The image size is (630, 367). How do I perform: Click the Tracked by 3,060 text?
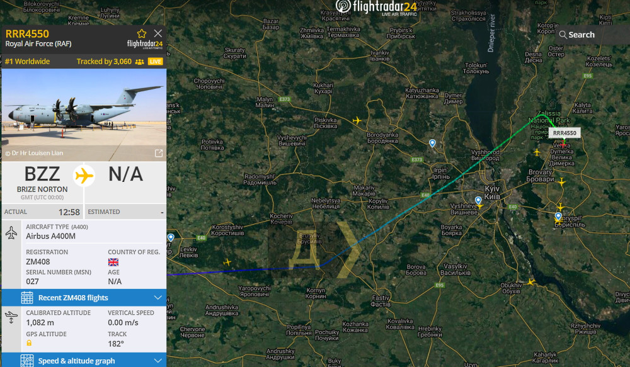click(104, 62)
